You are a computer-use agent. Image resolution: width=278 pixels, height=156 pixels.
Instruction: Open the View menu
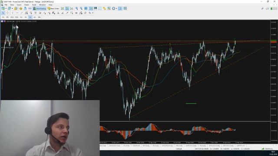click(12, 5)
